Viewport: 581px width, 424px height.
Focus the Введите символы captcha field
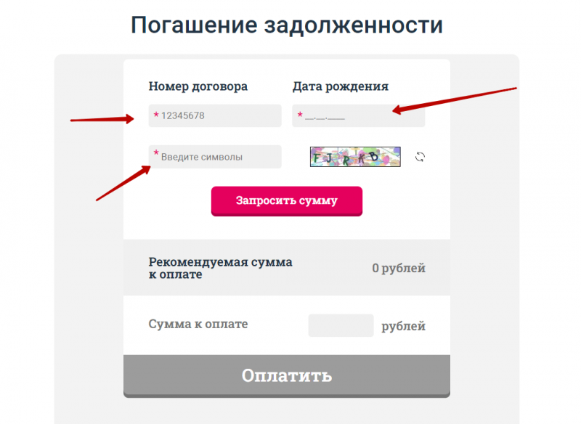(x=215, y=156)
